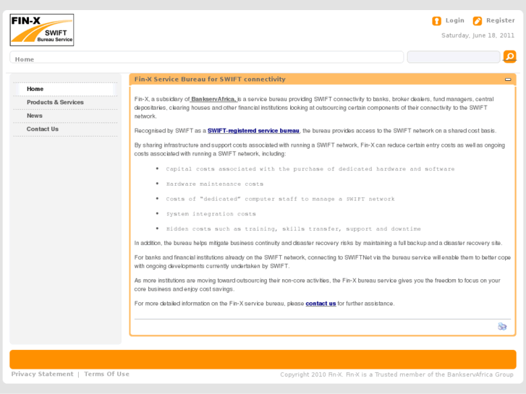
Task: Open the Login link
Action: [x=454, y=20]
